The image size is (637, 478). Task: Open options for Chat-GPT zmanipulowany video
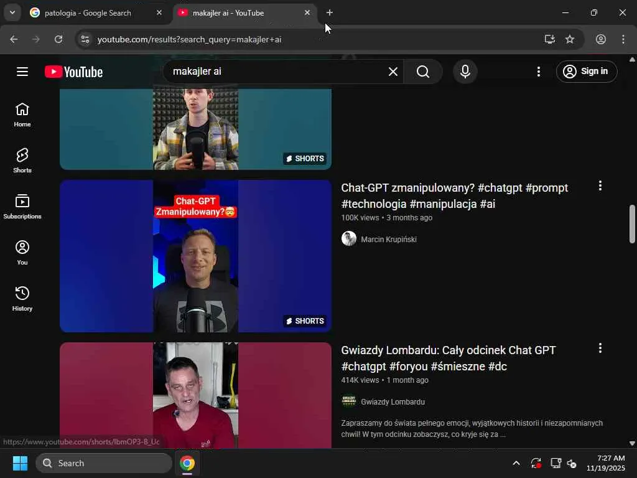click(600, 185)
